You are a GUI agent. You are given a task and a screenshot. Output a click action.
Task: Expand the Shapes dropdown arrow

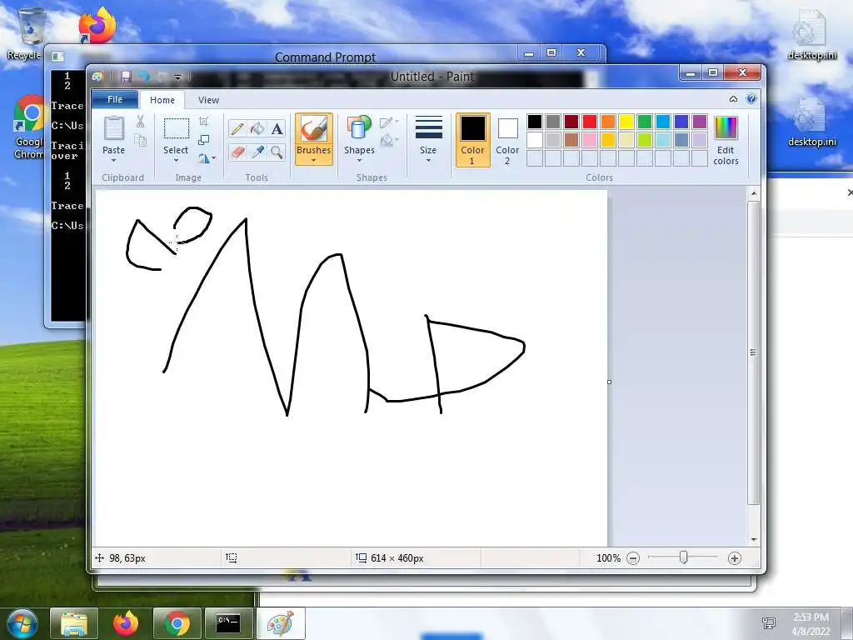click(359, 161)
